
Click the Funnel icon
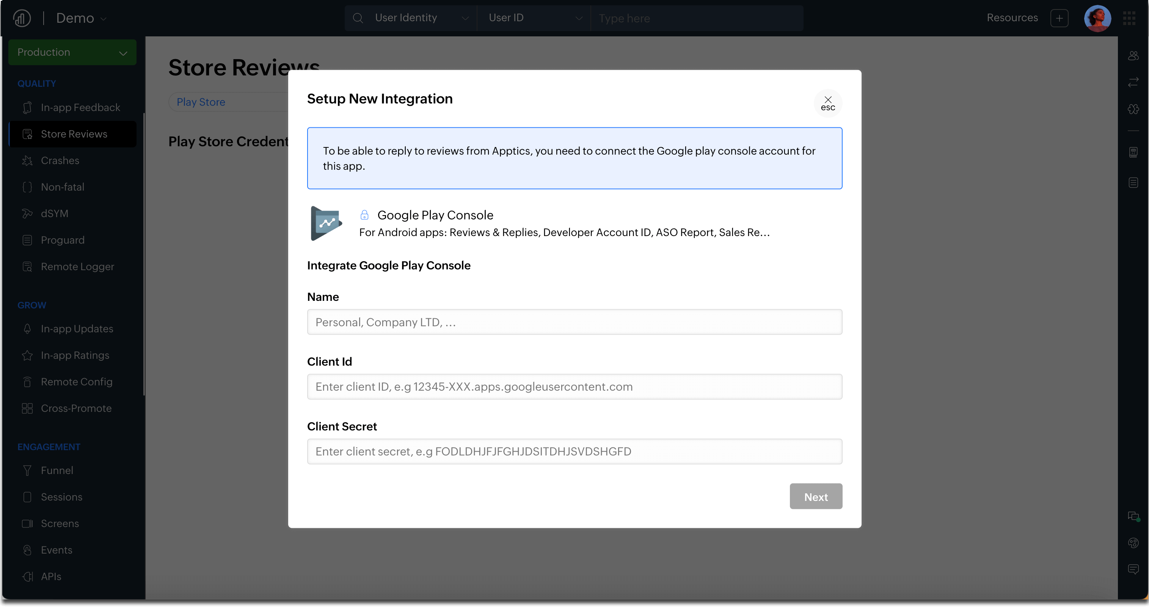click(27, 471)
